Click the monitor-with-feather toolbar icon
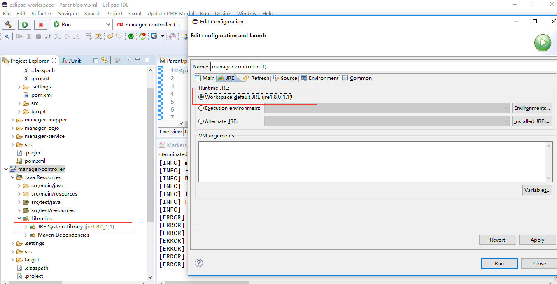This screenshot has width=557, height=284. tap(154, 36)
